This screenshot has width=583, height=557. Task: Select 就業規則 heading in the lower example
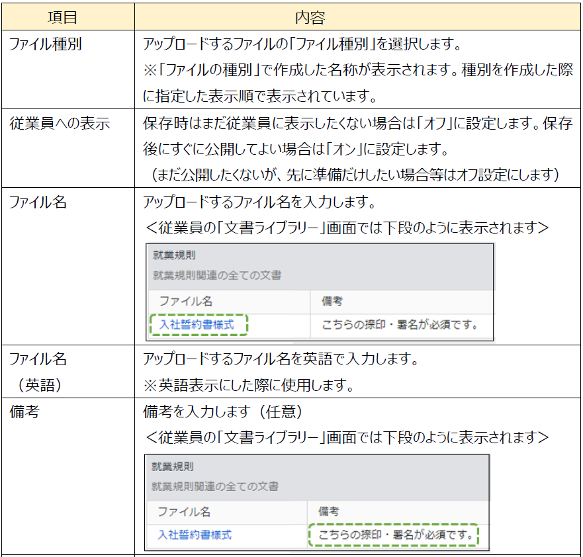[x=172, y=466]
